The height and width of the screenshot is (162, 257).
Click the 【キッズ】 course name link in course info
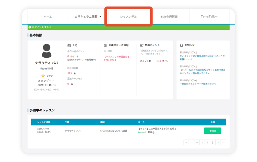click(x=116, y=58)
